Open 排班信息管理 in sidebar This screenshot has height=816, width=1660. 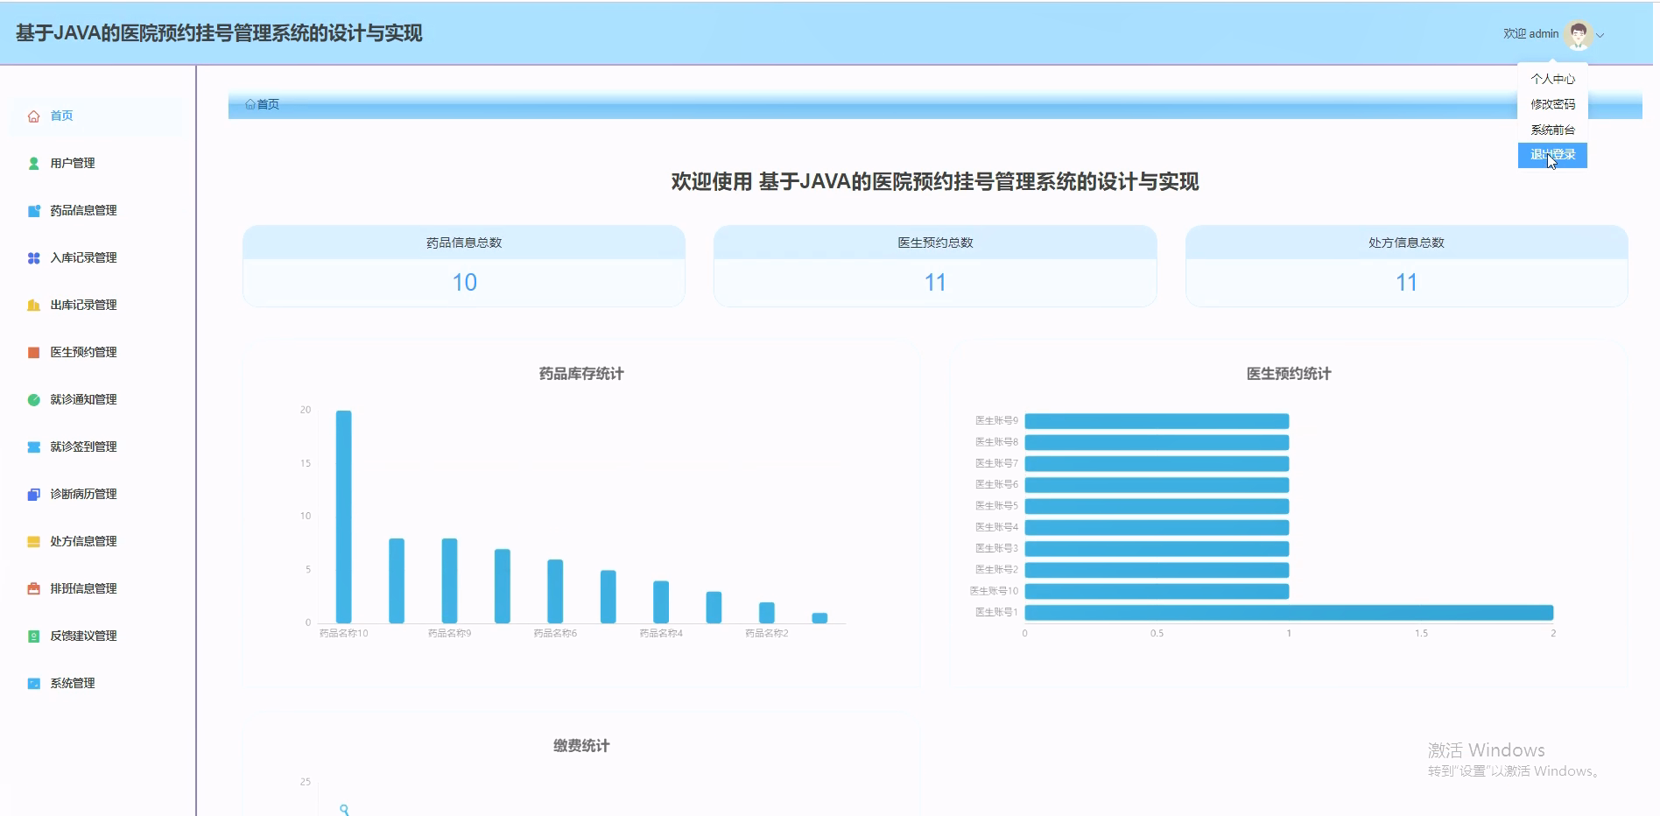(x=96, y=589)
